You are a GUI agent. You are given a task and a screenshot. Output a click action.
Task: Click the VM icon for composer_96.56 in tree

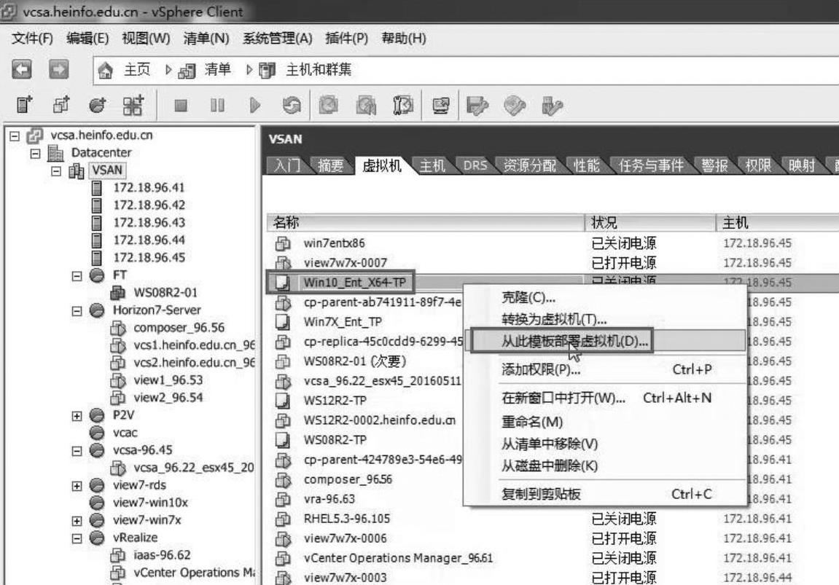pyautogui.click(x=117, y=328)
